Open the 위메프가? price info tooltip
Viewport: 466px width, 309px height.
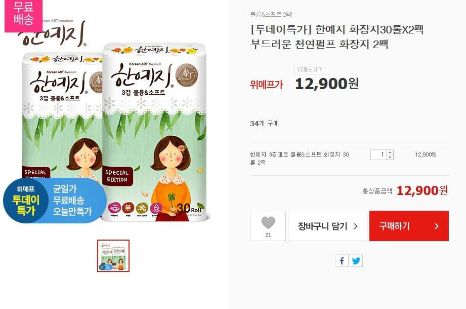309,69
